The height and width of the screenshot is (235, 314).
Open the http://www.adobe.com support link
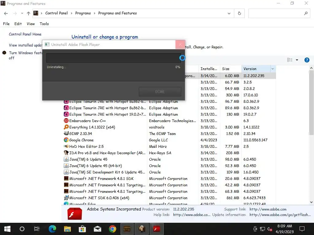tap(268, 209)
